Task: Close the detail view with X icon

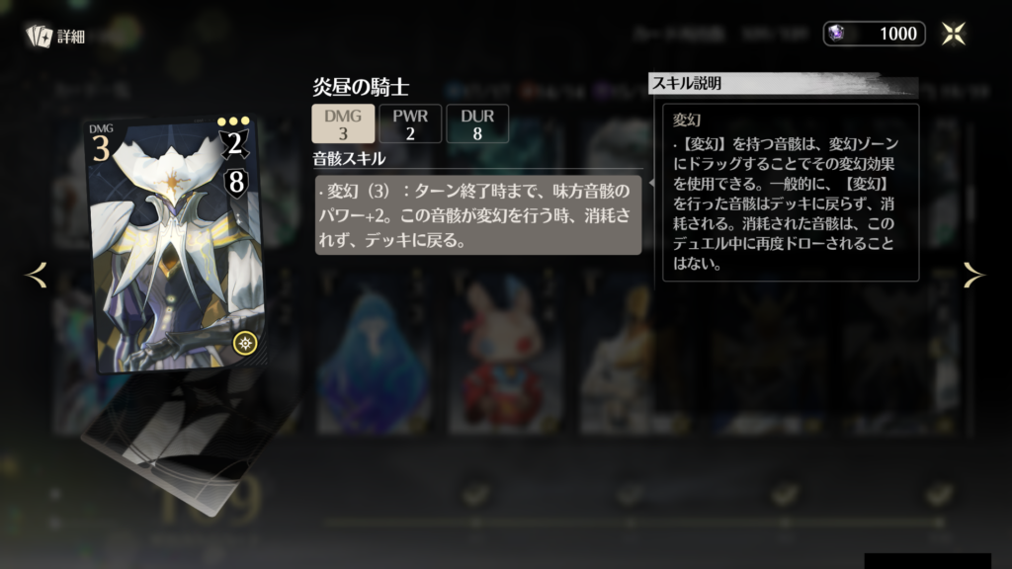Action: tap(954, 34)
